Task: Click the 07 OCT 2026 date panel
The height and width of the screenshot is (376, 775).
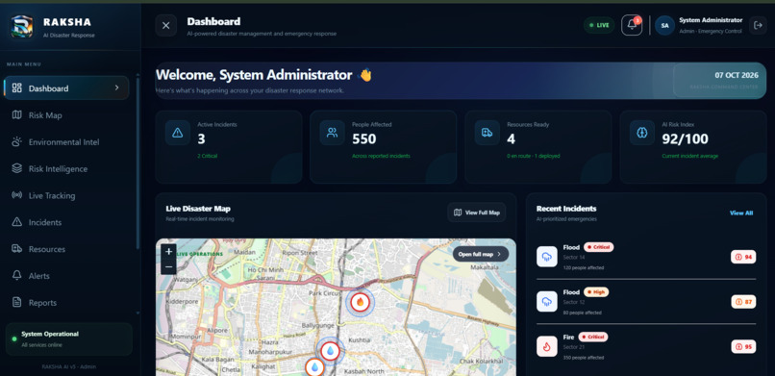Action: pos(719,81)
